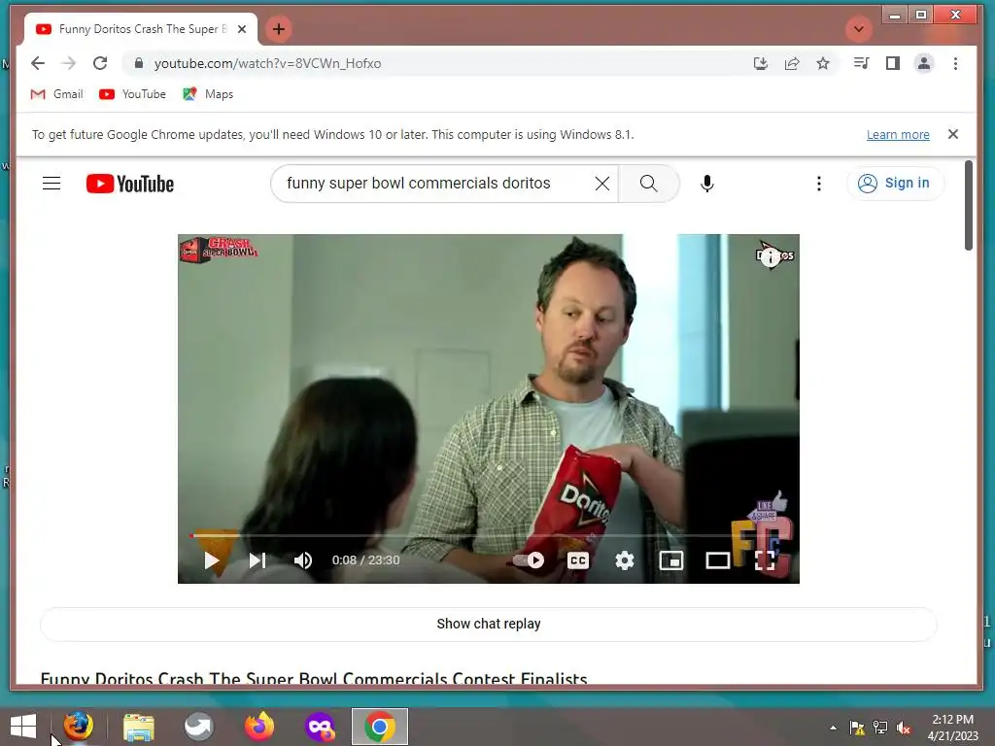Launch Firefox from taskbar

[258, 727]
